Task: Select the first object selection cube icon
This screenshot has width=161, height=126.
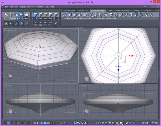Action: (x=36, y=14)
